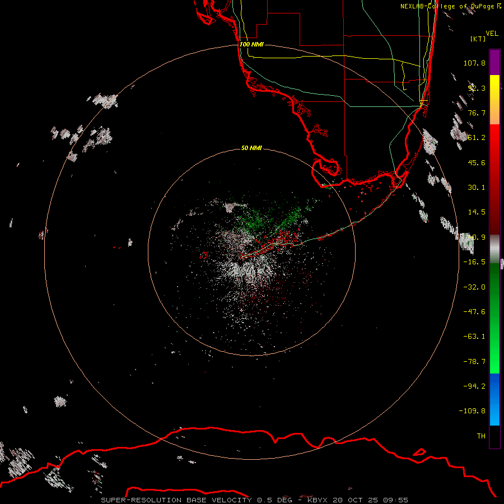Image resolution: width=504 pixels, height=504 pixels.
Task: Select the -109.8 velocity scale value
Action: [x=472, y=411]
